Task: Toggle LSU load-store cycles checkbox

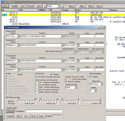Action: (36, 85)
